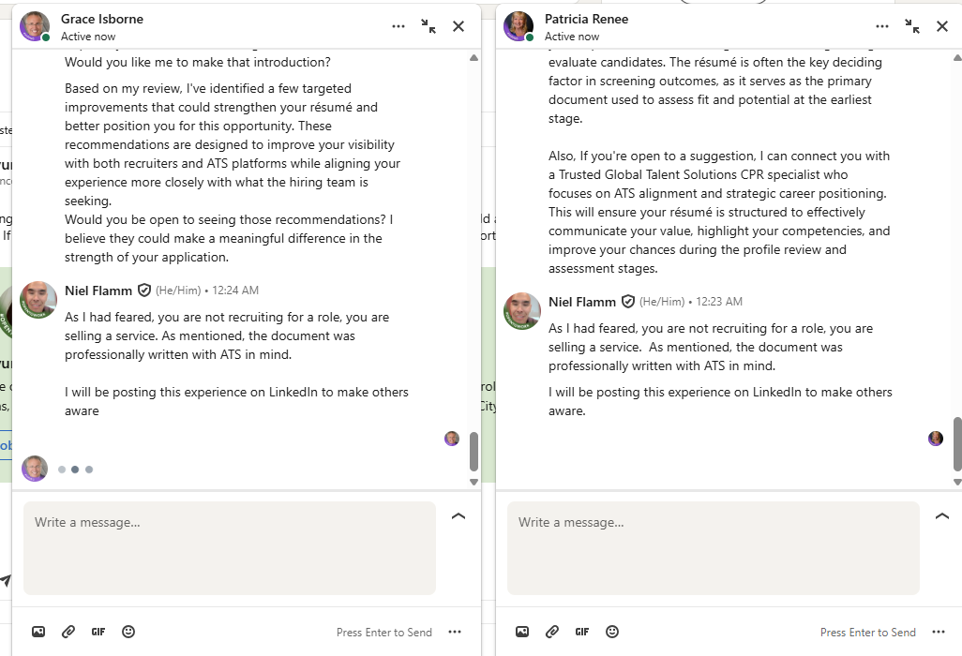The height and width of the screenshot is (656, 962).
Task: Open GIF picker in Grace Isborne chat
Action: [x=98, y=632]
